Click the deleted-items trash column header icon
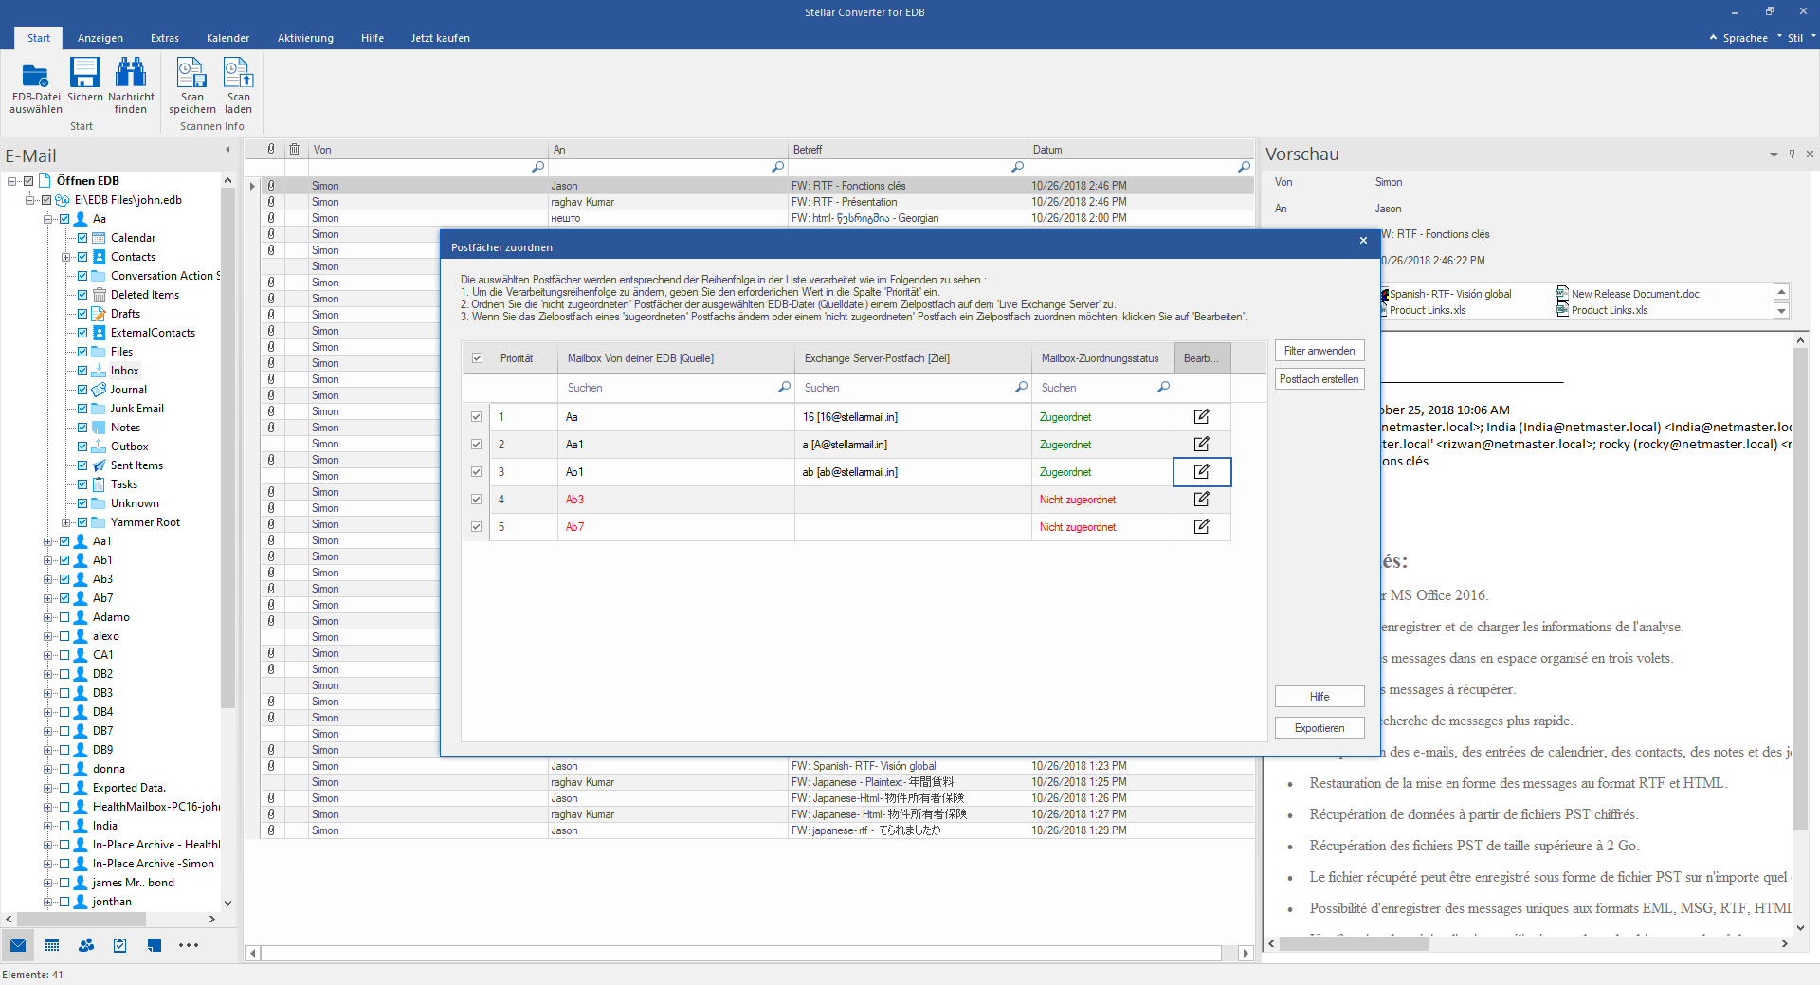 295,150
